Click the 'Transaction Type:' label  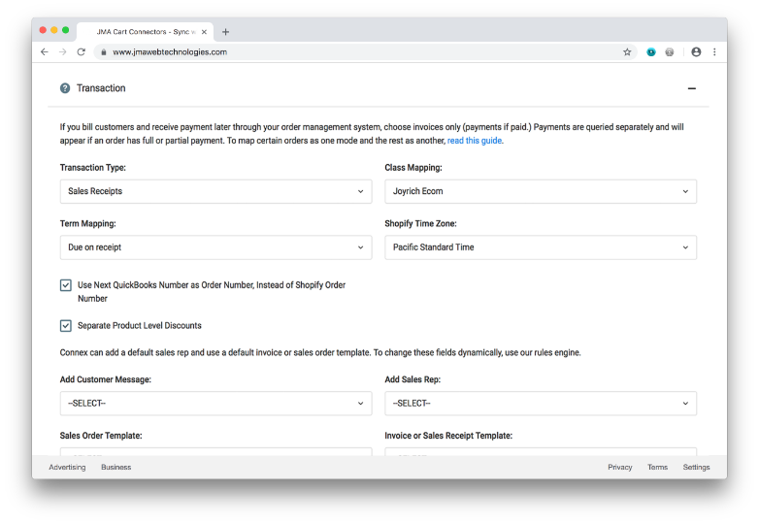93,168
